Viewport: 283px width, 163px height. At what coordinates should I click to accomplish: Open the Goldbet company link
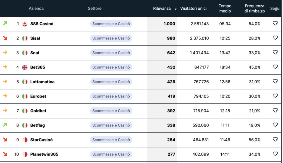pos(38,111)
